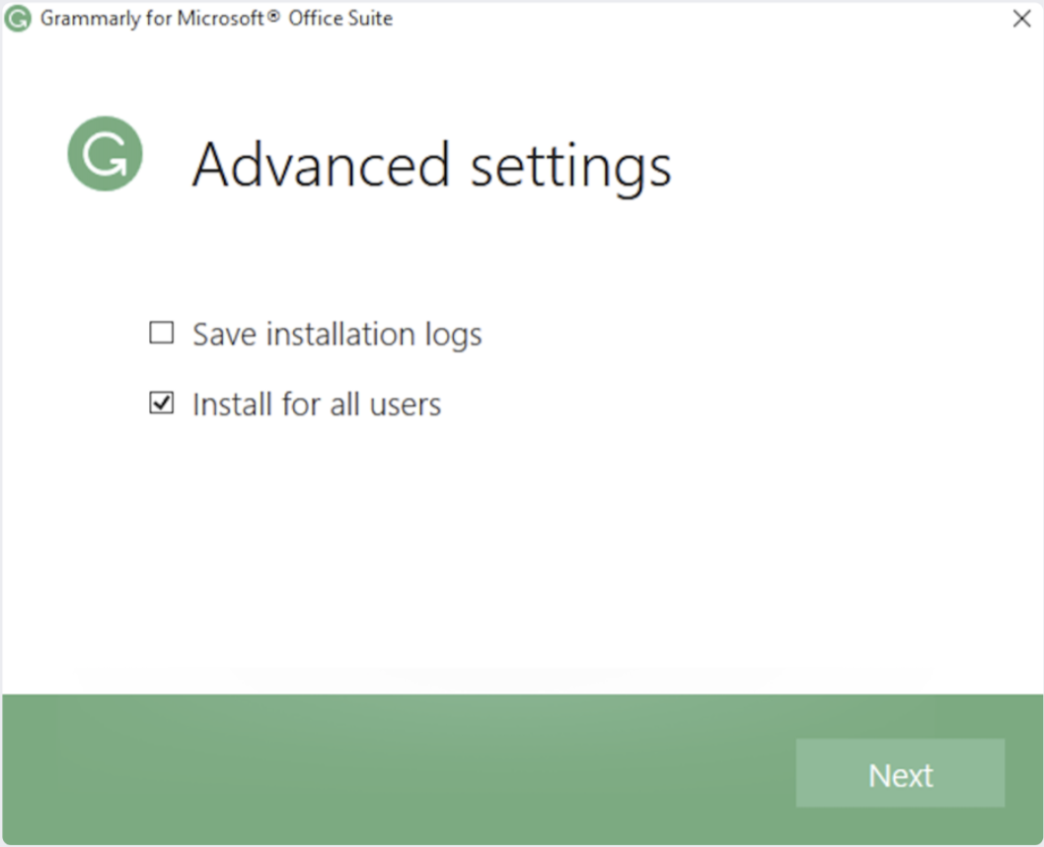Viewport: 1044px width, 847px height.
Task: Close the Grammarly installer window
Action: (x=1021, y=19)
